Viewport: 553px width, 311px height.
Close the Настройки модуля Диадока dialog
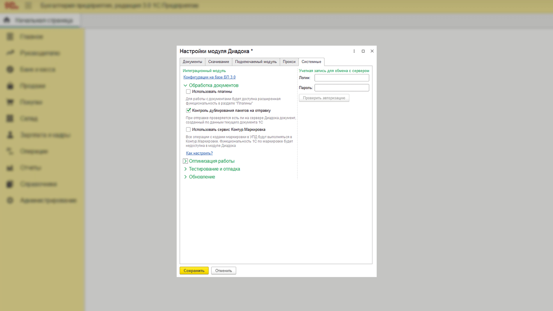tap(372, 51)
